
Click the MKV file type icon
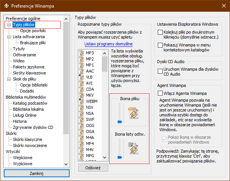(x=81, y=95)
